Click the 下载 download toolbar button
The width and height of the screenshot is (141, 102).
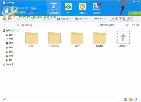coord(21,19)
